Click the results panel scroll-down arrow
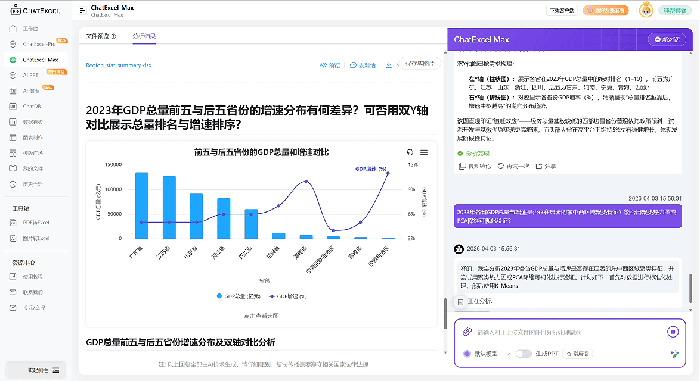Screen dimensions: 700x381 click(x=445, y=352)
